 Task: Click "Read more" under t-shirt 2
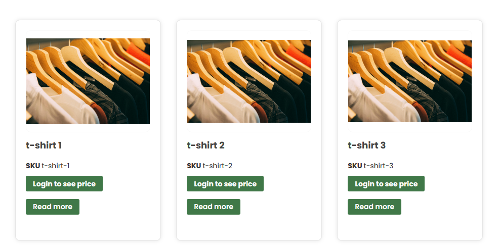click(214, 207)
